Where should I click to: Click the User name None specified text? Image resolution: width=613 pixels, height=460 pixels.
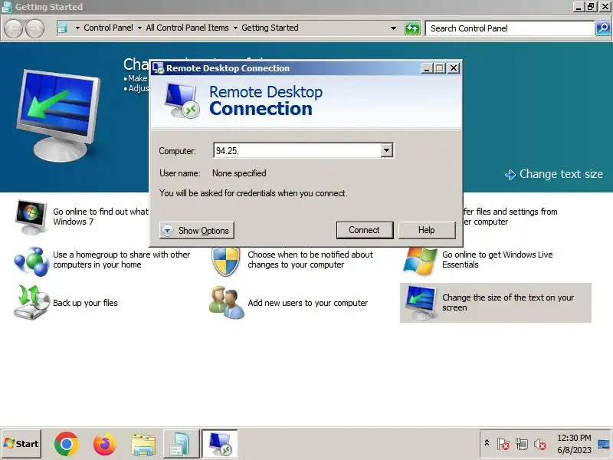(x=239, y=173)
